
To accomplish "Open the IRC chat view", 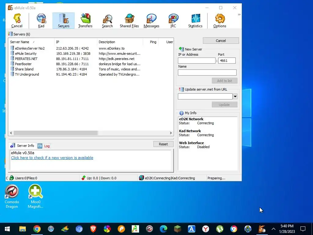I will [x=173, y=21].
